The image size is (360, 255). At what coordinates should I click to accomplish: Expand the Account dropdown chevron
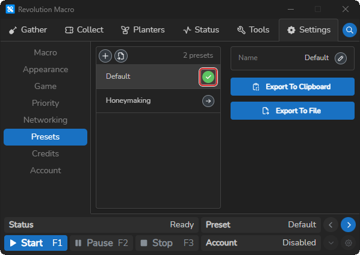[x=331, y=243]
